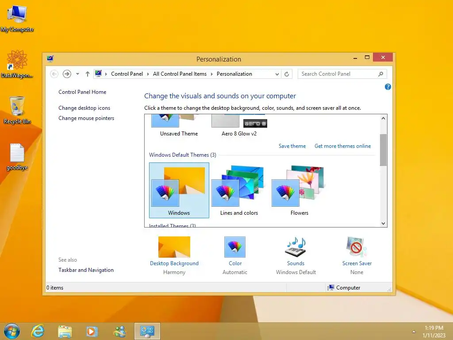This screenshot has height=340, width=453.
Task: Select the Windows default theme
Action: (x=179, y=190)
